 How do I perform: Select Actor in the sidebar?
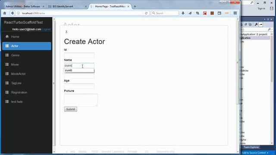27,46
